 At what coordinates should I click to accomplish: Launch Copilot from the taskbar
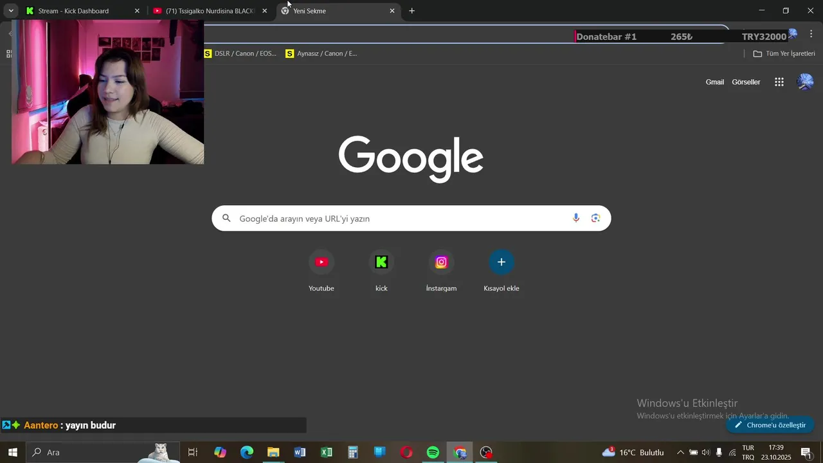click(220, 452)
